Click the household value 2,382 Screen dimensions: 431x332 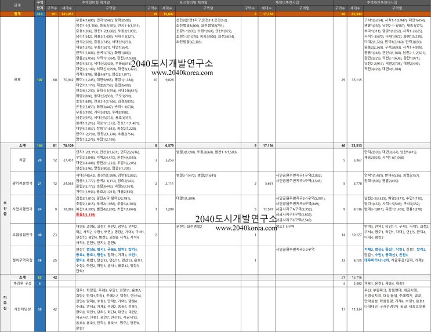pos(357,283)
